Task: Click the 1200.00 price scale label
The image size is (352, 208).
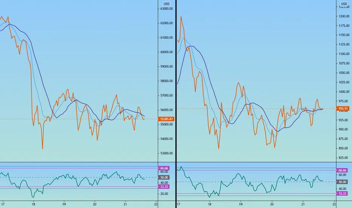Action: point(344,16)
